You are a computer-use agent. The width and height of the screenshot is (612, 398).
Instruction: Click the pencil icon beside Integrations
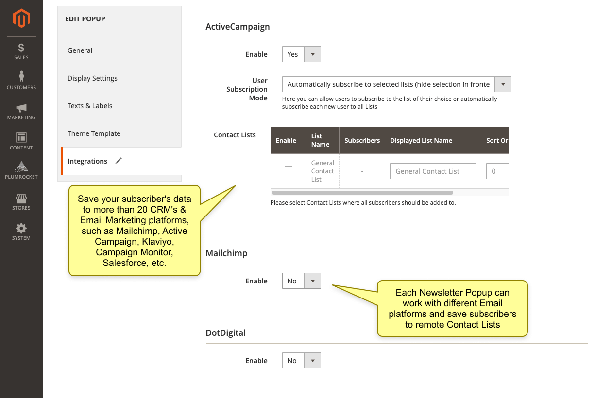coord(119,161)
